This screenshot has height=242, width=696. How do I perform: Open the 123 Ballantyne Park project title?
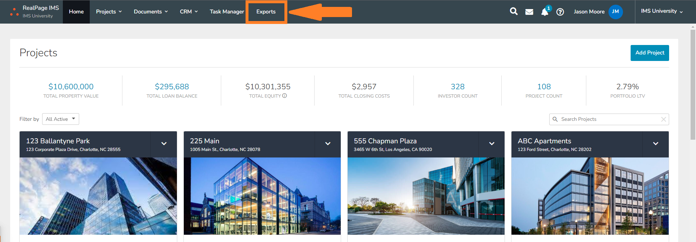58,141
